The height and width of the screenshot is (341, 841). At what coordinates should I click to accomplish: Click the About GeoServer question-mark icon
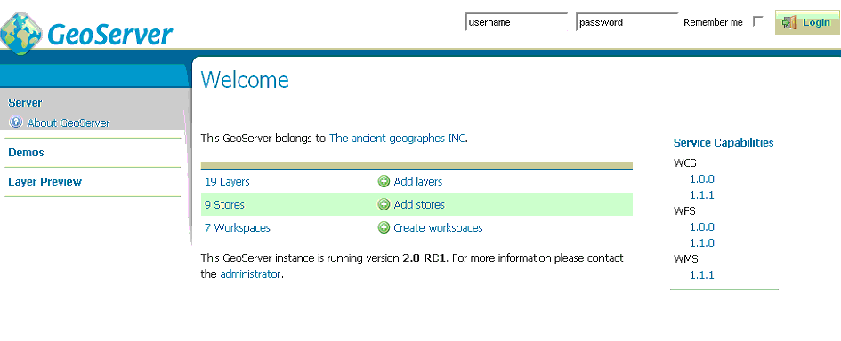(x=16, y=123)
